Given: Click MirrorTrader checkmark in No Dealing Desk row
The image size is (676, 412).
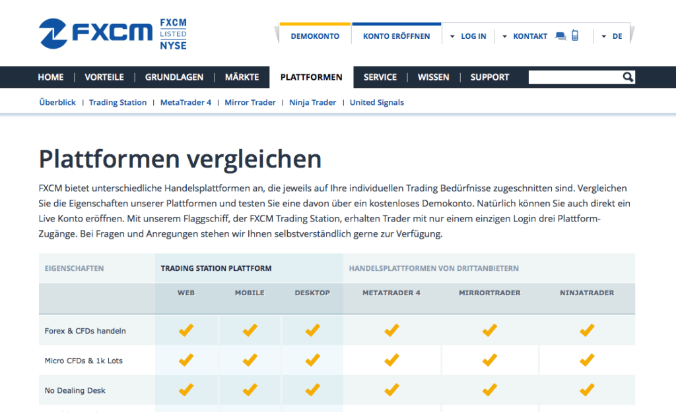Looking at the screenshot, I should click(x=490, y=390).
